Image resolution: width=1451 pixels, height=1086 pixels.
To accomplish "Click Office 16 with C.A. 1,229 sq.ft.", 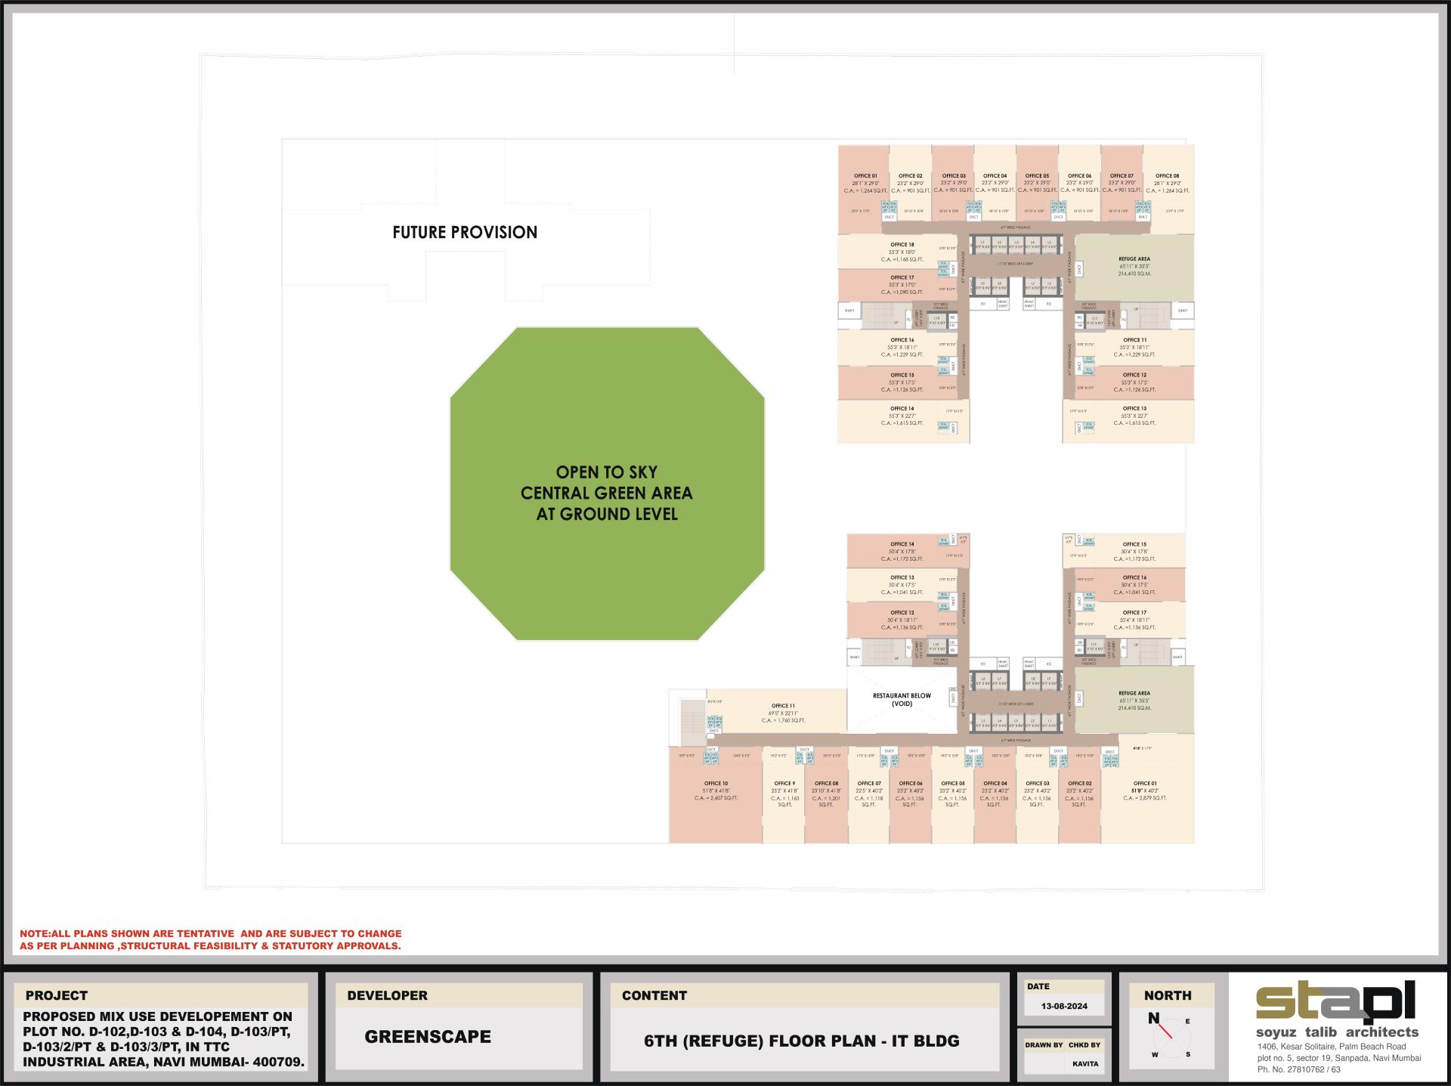I will (899, 348).
